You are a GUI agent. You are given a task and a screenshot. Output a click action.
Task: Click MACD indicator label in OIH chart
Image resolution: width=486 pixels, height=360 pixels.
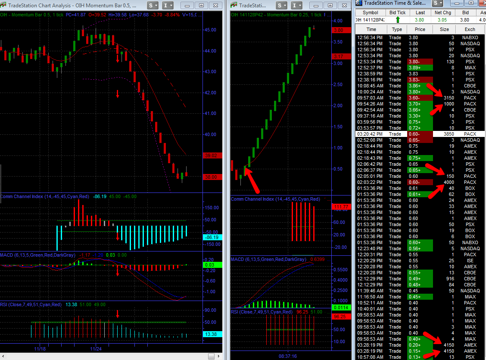(37, 255)
